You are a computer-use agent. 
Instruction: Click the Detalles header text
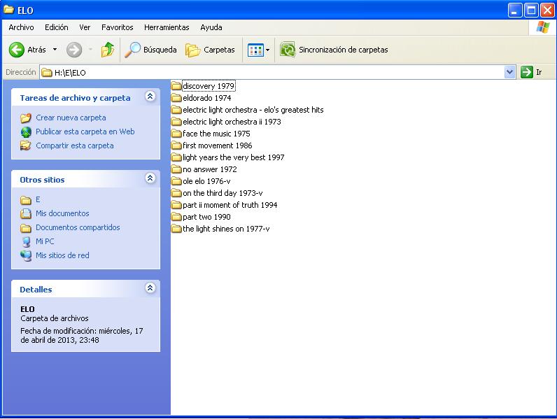coord(36,290)
